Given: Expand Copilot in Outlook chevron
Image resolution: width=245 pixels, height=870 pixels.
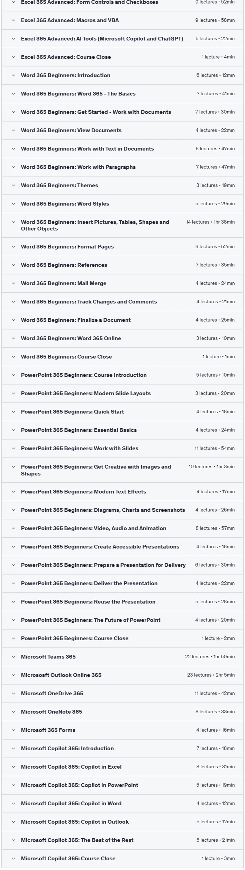Looking at the screenshot, I should pos(13,822).
